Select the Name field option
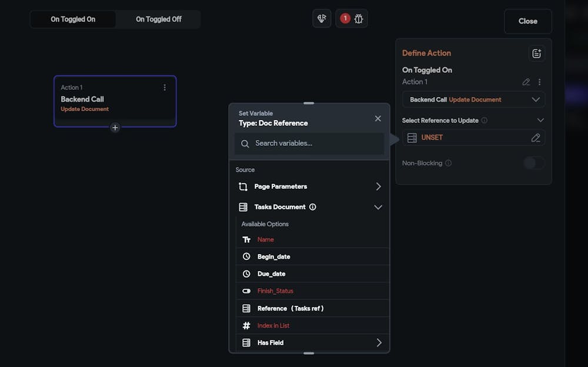This screenshot has height=367, width=588. pyautogui.click(x=312, y=239)
